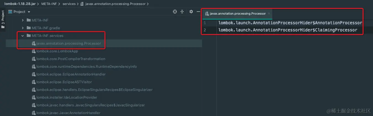Collapse the META-INF.services folder
Viewport: 373px width, 116px height.
[x=23, y=36]
